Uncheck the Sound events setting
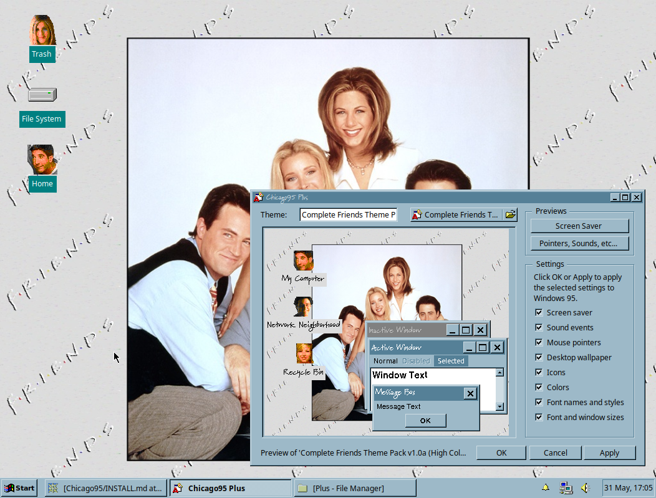Screen dimensions: 656x498 click(x=539, y=327)
